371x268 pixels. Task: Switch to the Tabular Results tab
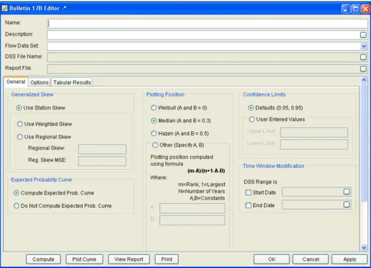click(x=72, y=82)
